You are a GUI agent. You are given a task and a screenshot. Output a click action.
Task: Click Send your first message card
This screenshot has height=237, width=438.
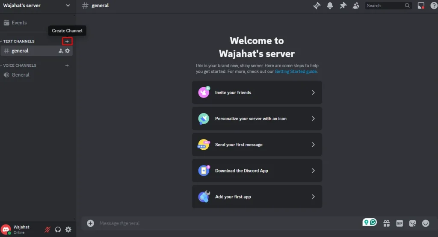point(257,145)
